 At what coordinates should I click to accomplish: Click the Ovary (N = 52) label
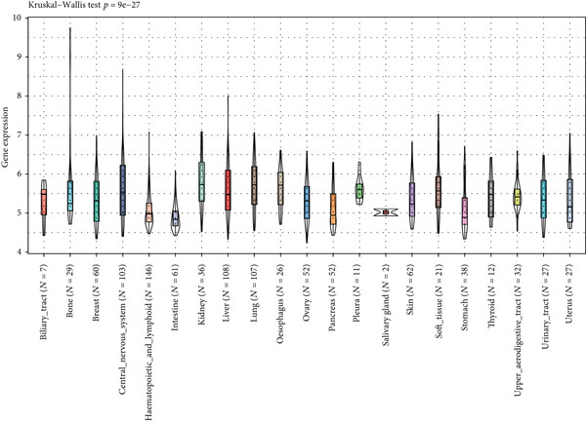click(x=307, y=293)
